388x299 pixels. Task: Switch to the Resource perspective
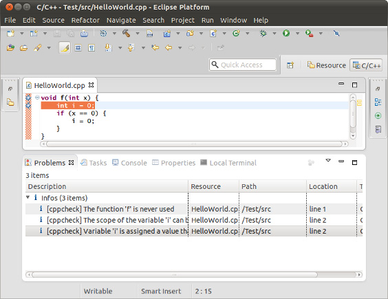pos(326,65)
